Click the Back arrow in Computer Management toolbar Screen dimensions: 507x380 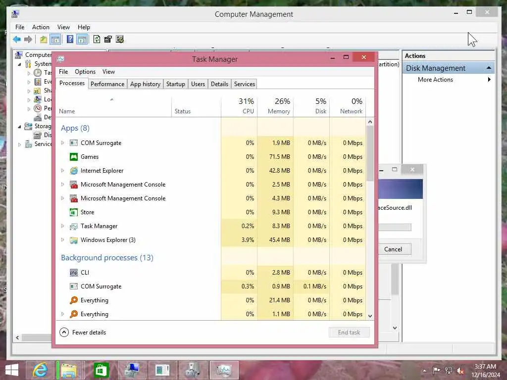17,40
